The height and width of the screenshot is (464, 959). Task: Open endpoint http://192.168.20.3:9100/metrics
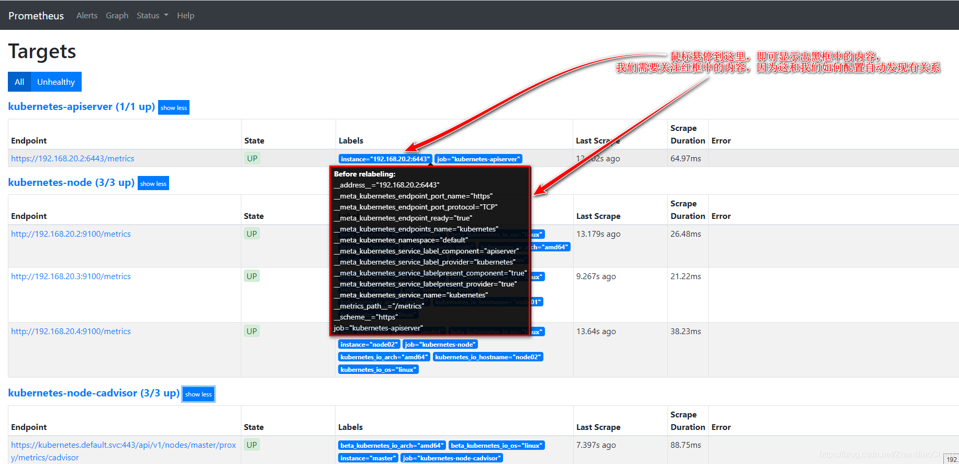click(71, 276)
